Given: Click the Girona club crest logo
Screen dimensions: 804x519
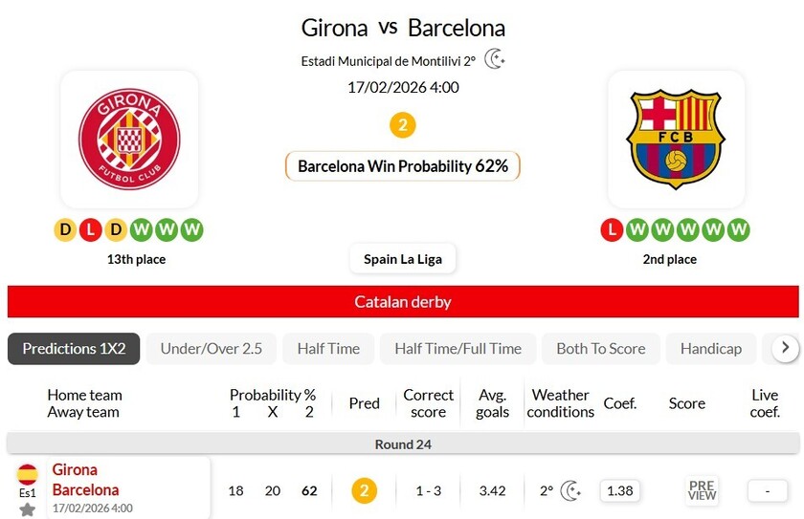Looking at the screenshot, I should pyautogui.click(x=129, y=139).
